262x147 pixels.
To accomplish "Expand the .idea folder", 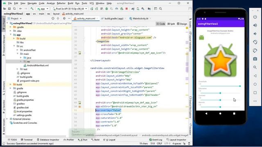I will pyautogui.click(x=11, y=31).
